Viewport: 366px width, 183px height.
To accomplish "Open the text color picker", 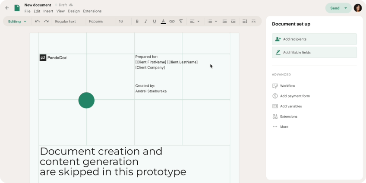I will pyautogui.click(x=163, y=21).
